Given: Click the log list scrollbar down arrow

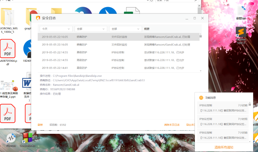Looking at the screenshot, I should (x=200, y=71).
